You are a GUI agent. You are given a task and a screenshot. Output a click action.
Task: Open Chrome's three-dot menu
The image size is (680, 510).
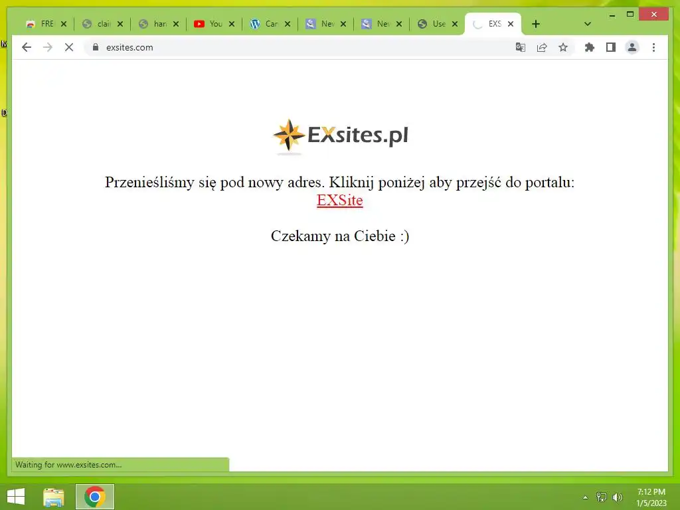pyautogui.click(x=653, y=47)
